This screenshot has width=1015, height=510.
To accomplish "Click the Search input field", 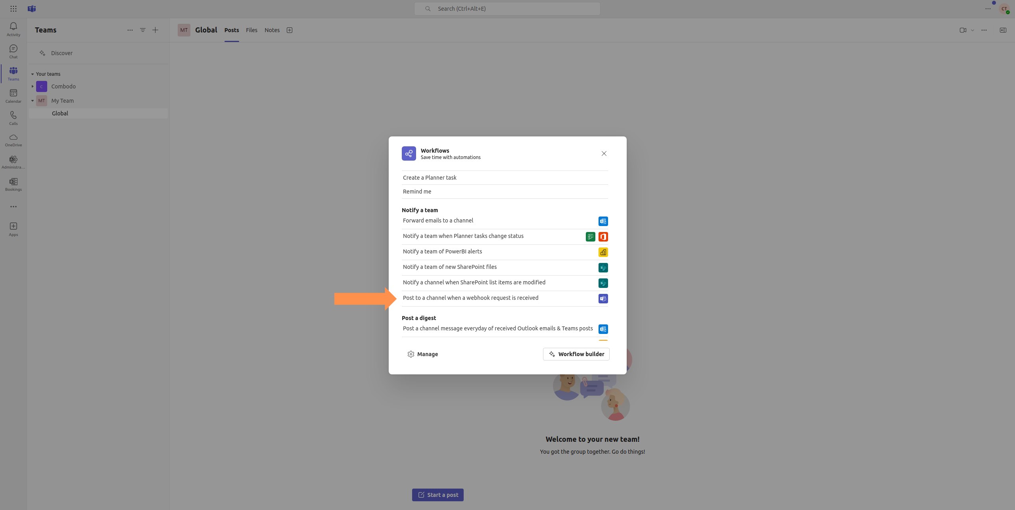I will (507, 9).
